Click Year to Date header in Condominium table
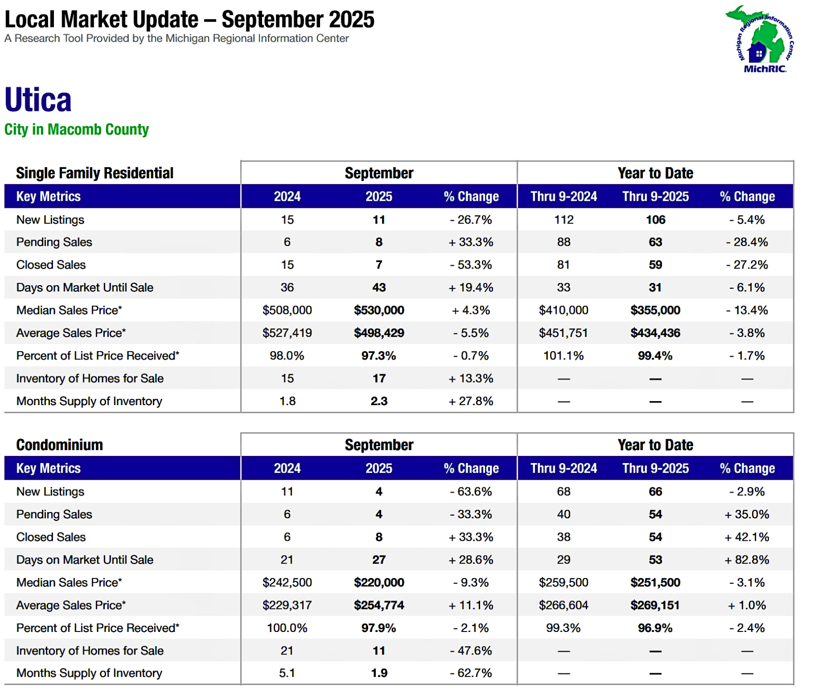815x689 pixels. 655,445
